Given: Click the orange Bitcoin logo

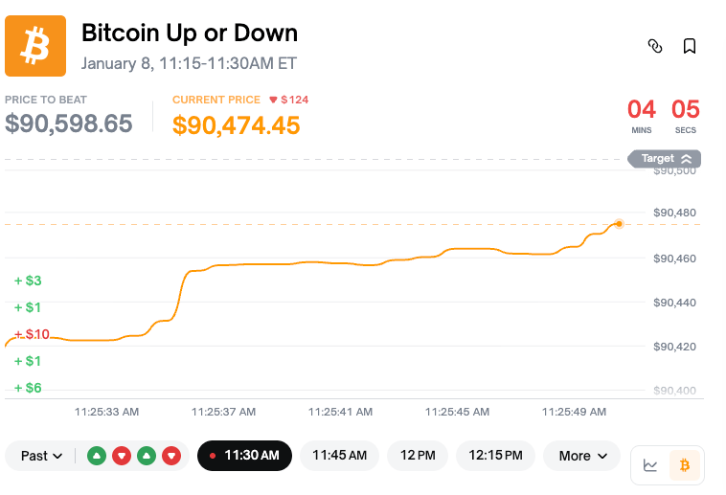Looking at the screenshot, I should [35, 46].
